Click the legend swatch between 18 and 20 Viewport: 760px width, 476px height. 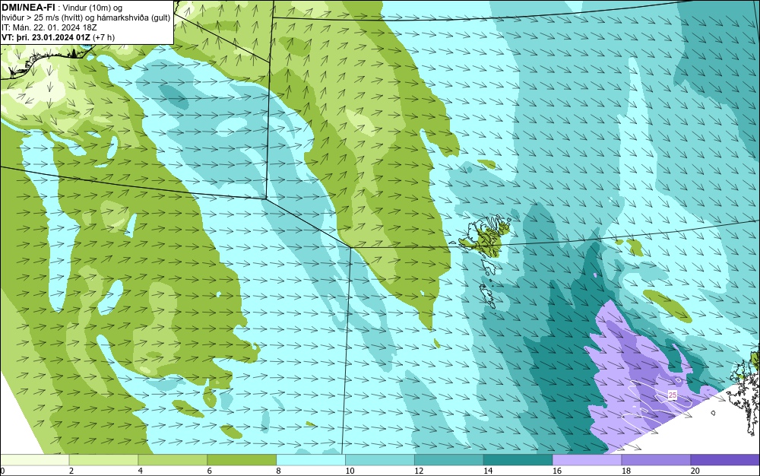click(x=657, y=460)
